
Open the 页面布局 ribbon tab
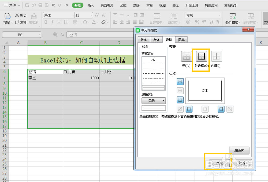[x=107, y=5]
